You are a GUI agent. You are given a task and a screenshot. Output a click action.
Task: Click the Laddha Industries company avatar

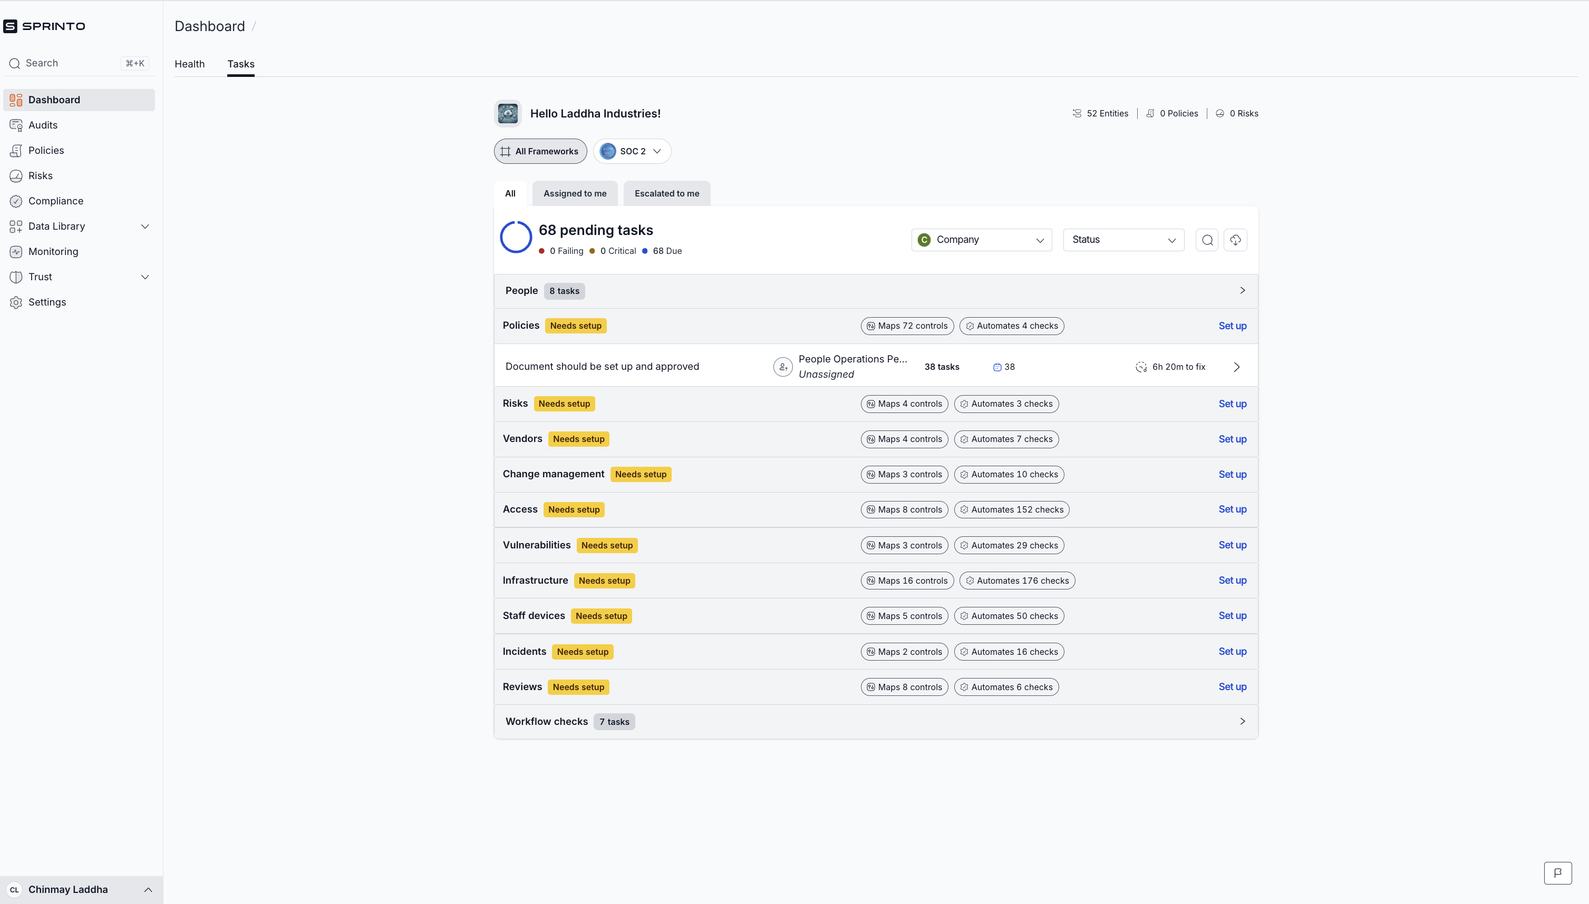(508, 114)
